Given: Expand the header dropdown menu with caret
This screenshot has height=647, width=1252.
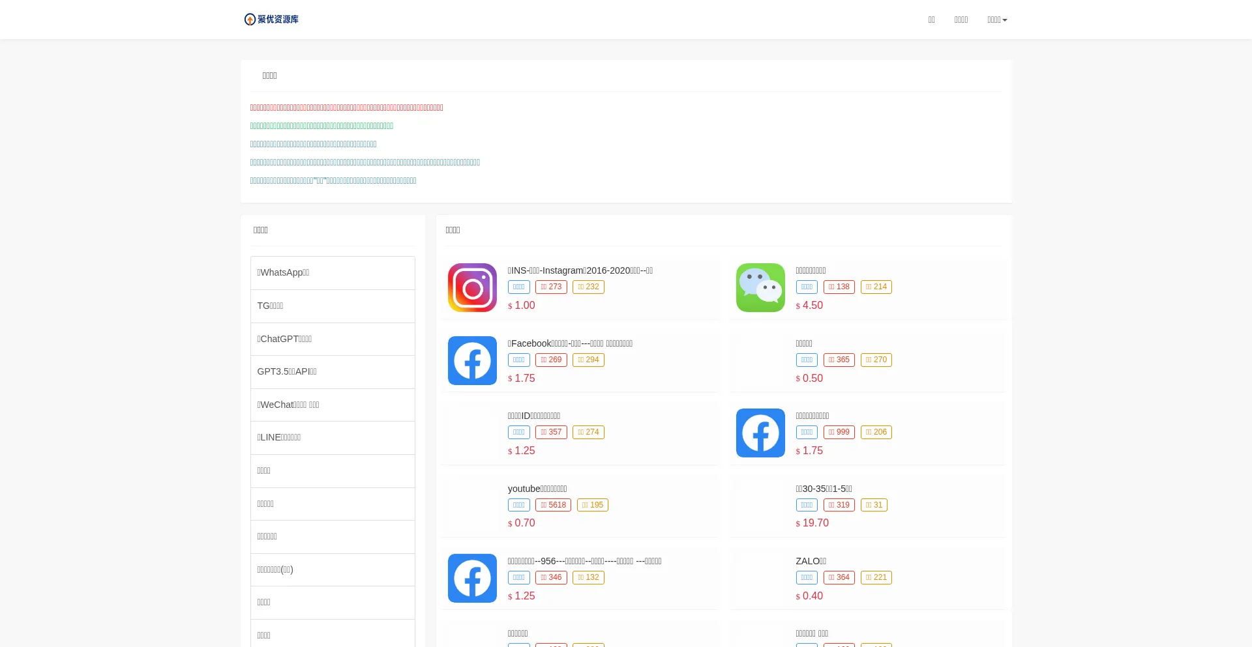Looking at the screenshot, I should pos(997,20).
